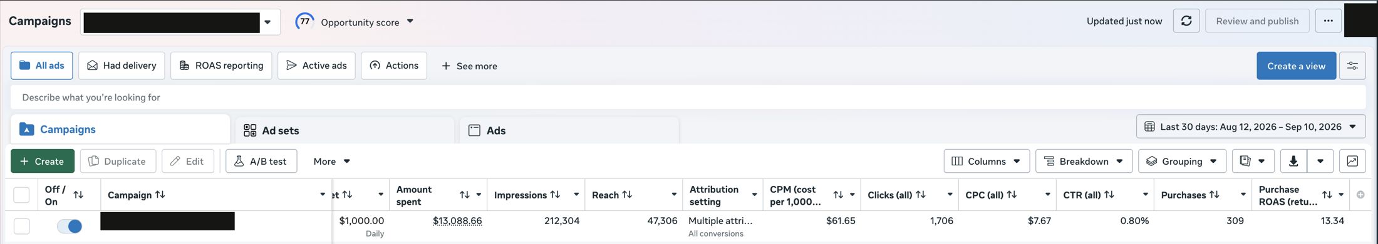The image size is (1378, 244).
Task: Sort by Impressions arrows icon
Action: 555,195
